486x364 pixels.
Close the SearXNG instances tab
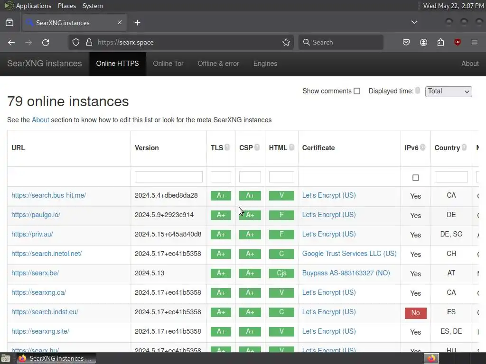[x=119, y=22]
